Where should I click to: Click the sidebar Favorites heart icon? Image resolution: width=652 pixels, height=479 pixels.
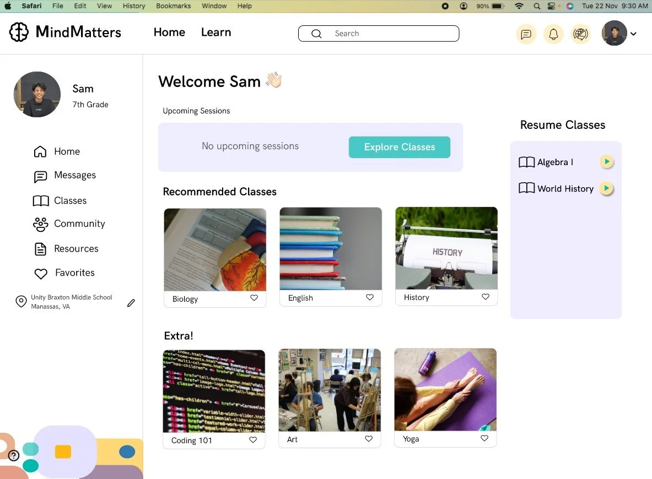click(x=41, y=274)
